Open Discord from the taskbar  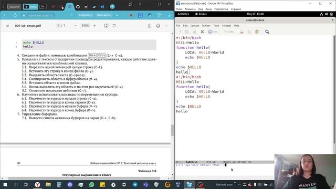(70, 184)
